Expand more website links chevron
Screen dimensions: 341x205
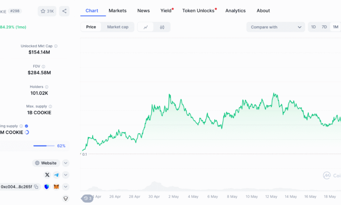(x=66, y=163)
